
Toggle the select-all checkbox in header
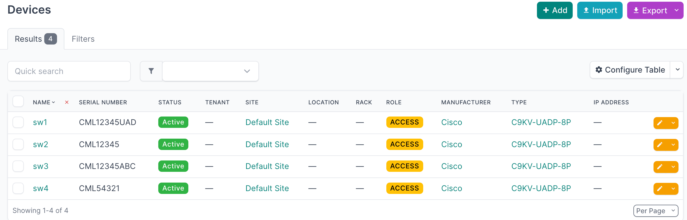point(18,101)
